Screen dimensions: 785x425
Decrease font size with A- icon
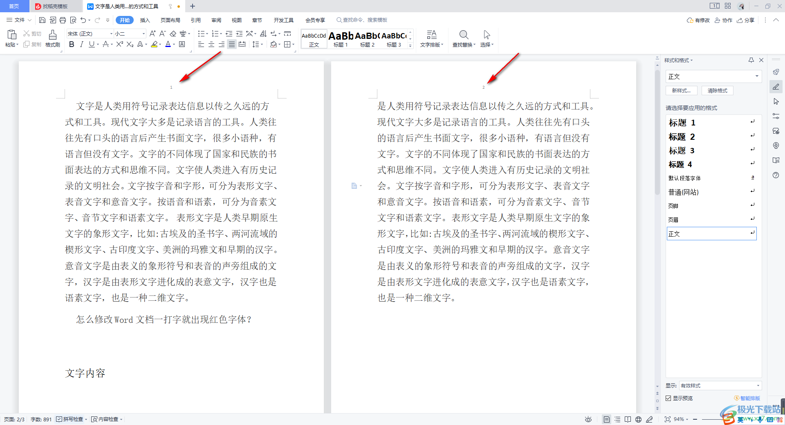click(162, 34)
